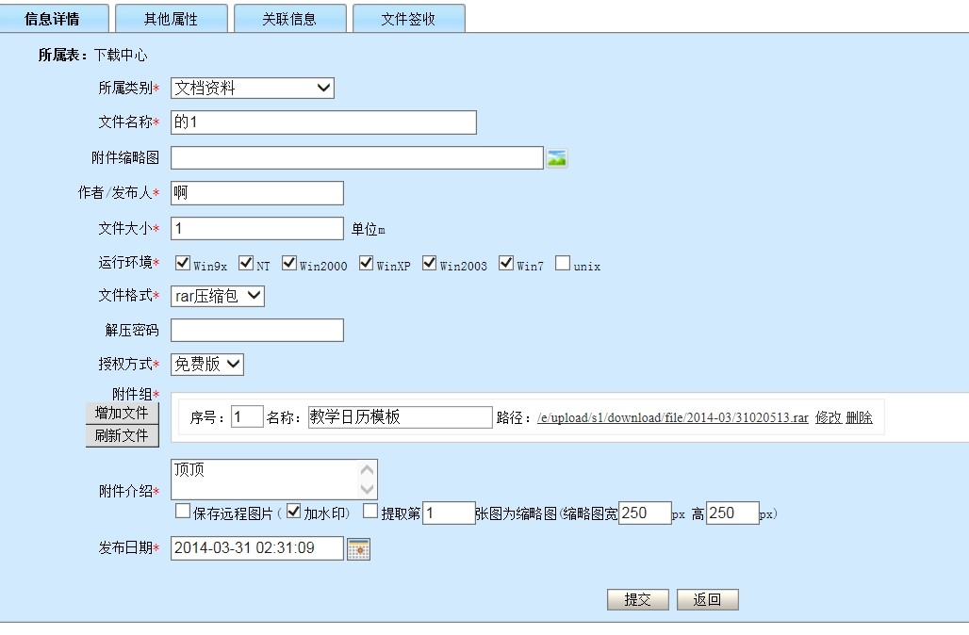The width and height of the screenshot is (969, 635).
Task: Switch to the 其他属性 tab
Action: point(171,19)
